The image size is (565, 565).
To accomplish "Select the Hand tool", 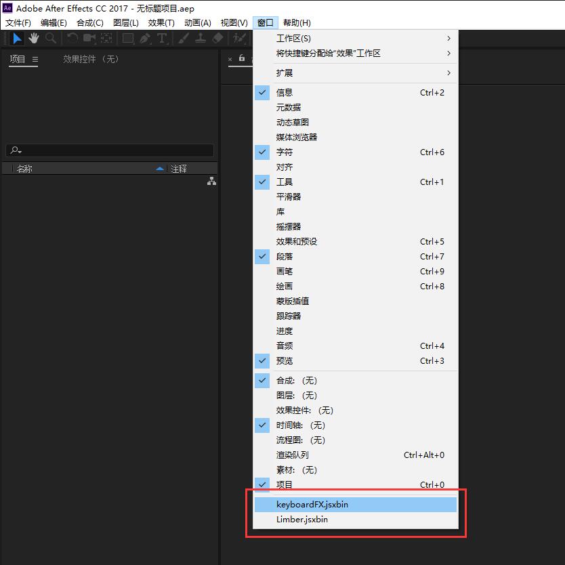I will click(x=33, y=38).
